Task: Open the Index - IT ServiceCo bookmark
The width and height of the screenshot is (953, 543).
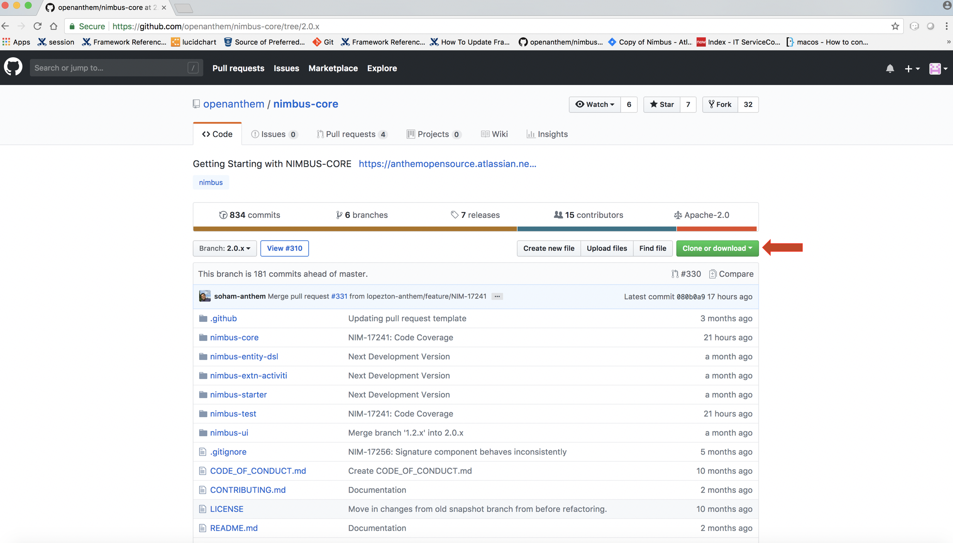Action: [738, 42]
